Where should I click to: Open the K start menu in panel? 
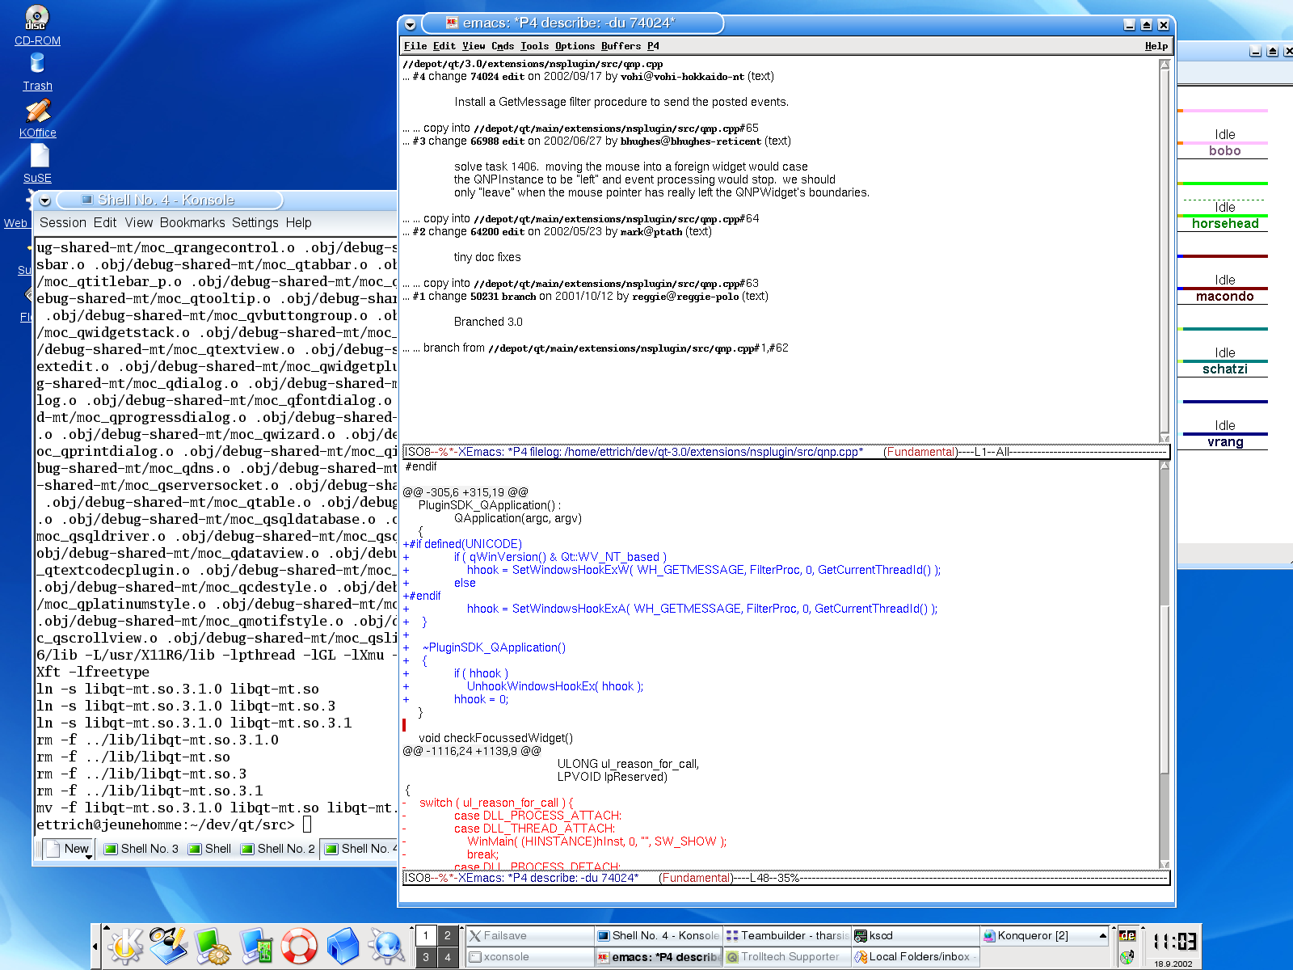pos(125,946)
